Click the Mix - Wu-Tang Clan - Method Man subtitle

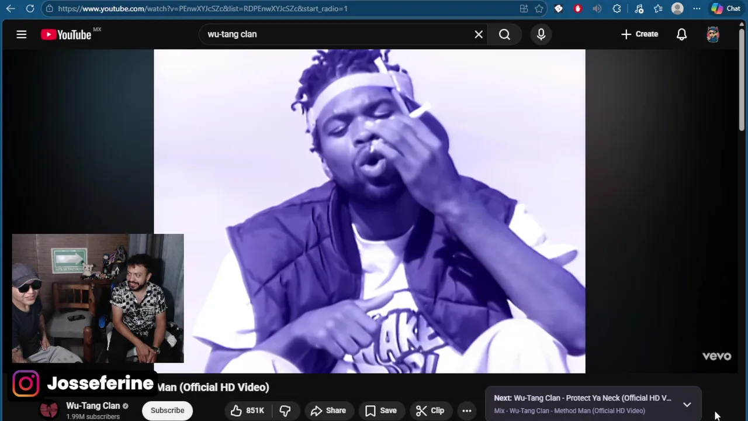570,411
